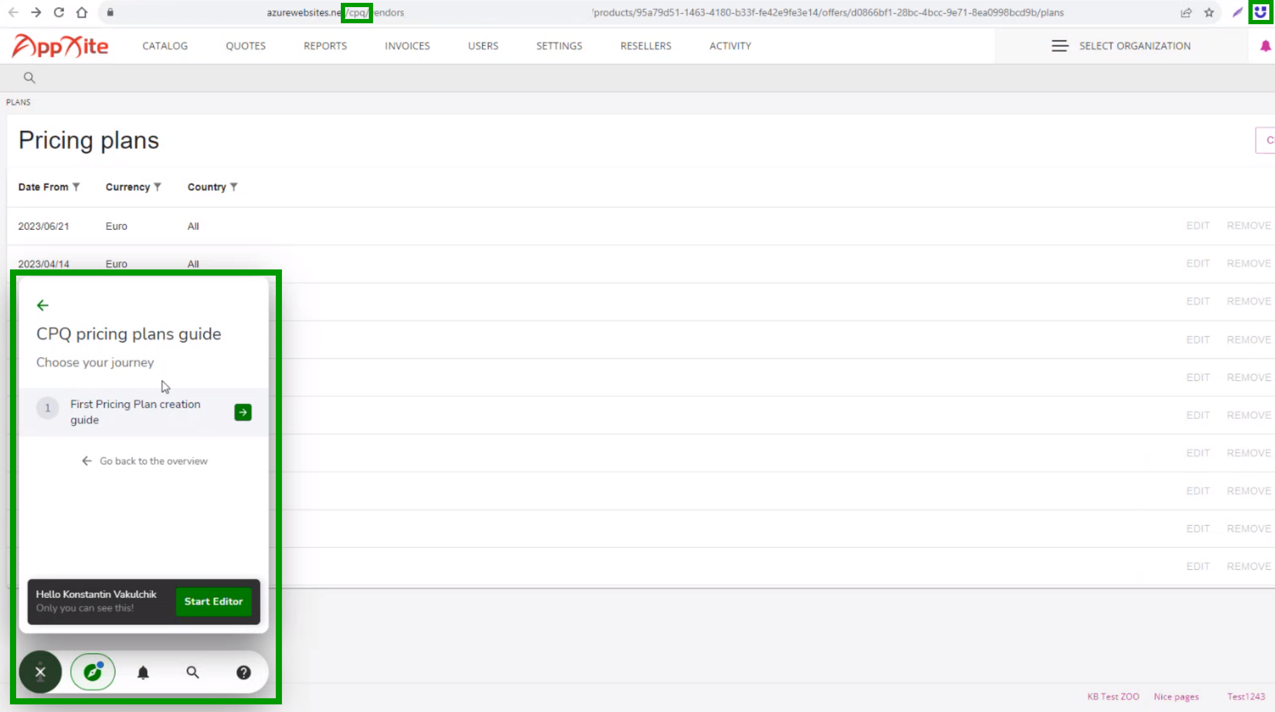Click the browser forward arrow
Viewport: 1275px width, 712px height.
click(36, 12)
